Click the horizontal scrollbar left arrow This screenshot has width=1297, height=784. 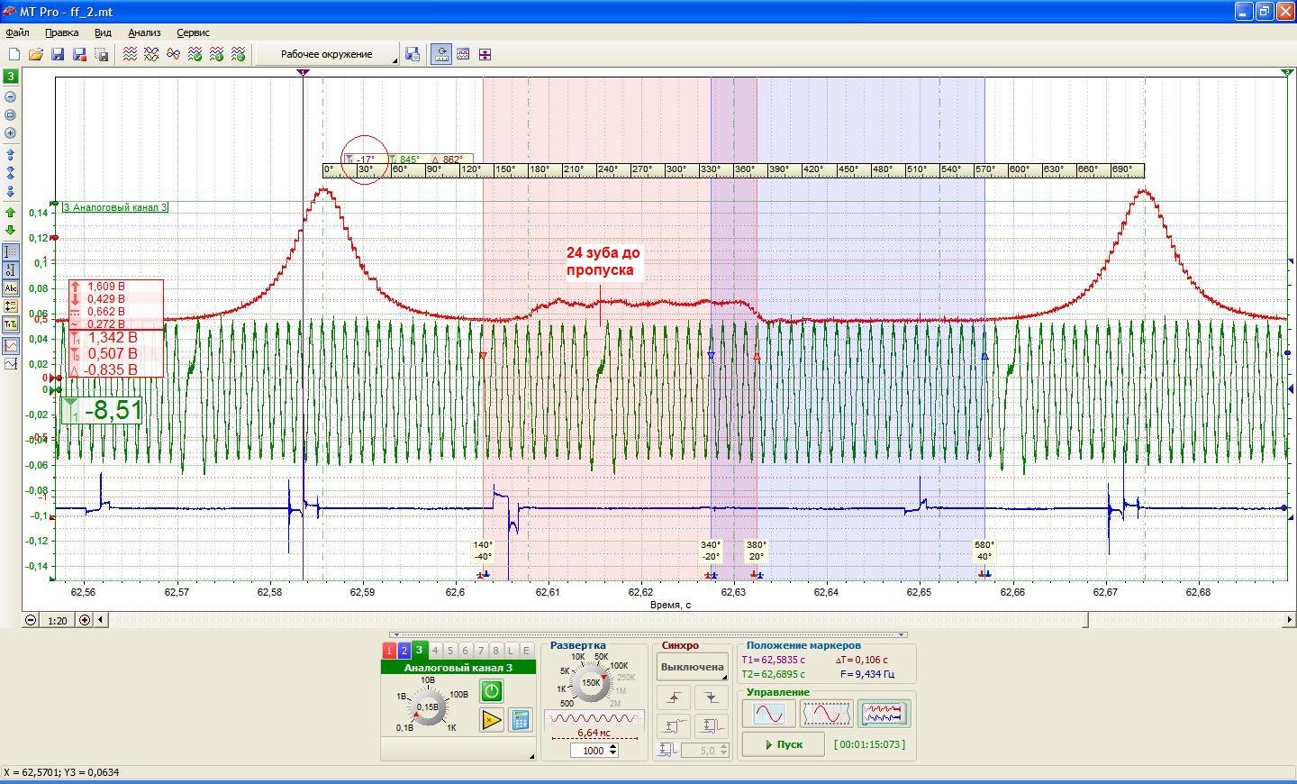click(101, 620)
